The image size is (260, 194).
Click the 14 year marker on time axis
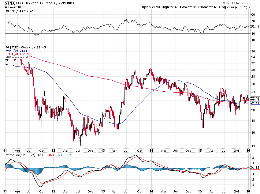152,150
